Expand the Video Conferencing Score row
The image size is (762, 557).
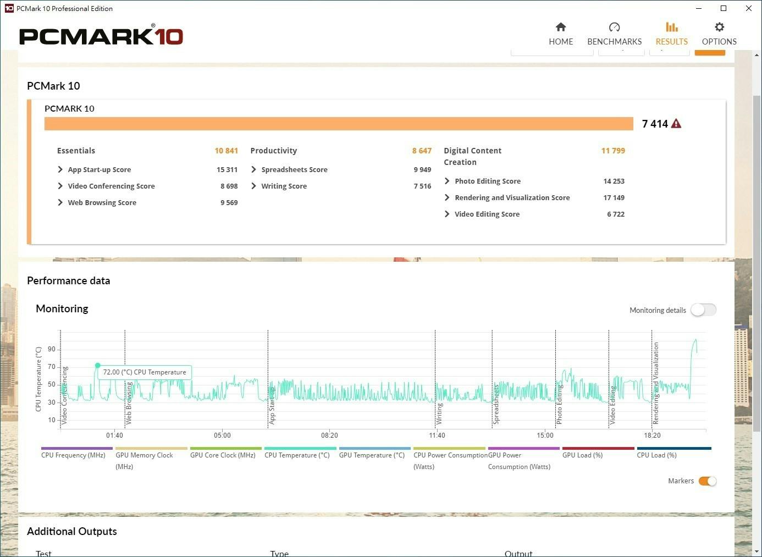point(60,186)
